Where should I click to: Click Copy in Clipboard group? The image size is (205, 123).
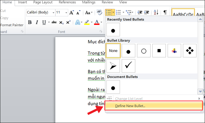[x=4, y=18]
